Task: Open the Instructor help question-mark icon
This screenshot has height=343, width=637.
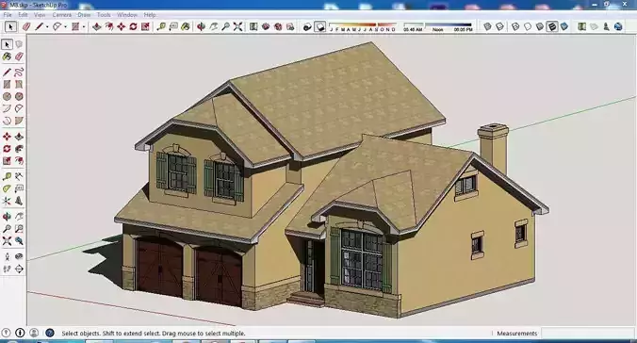Action: pos(50,334)
